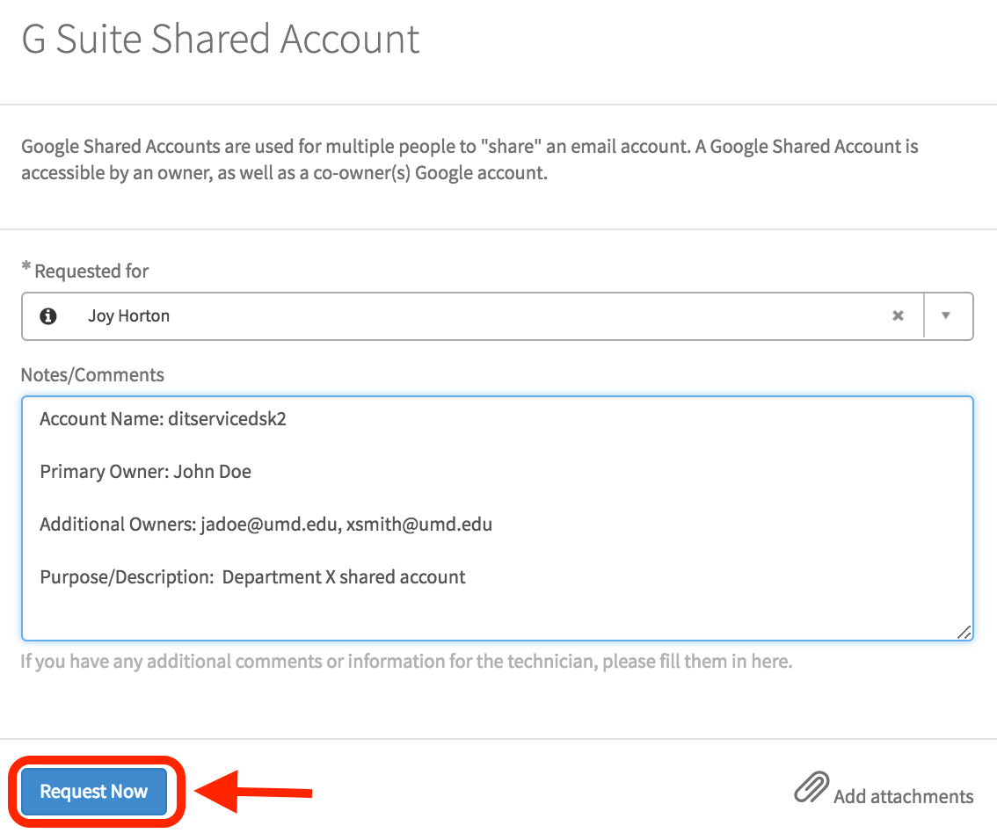Clear the Requested for selection with the x

coord(898,316)
